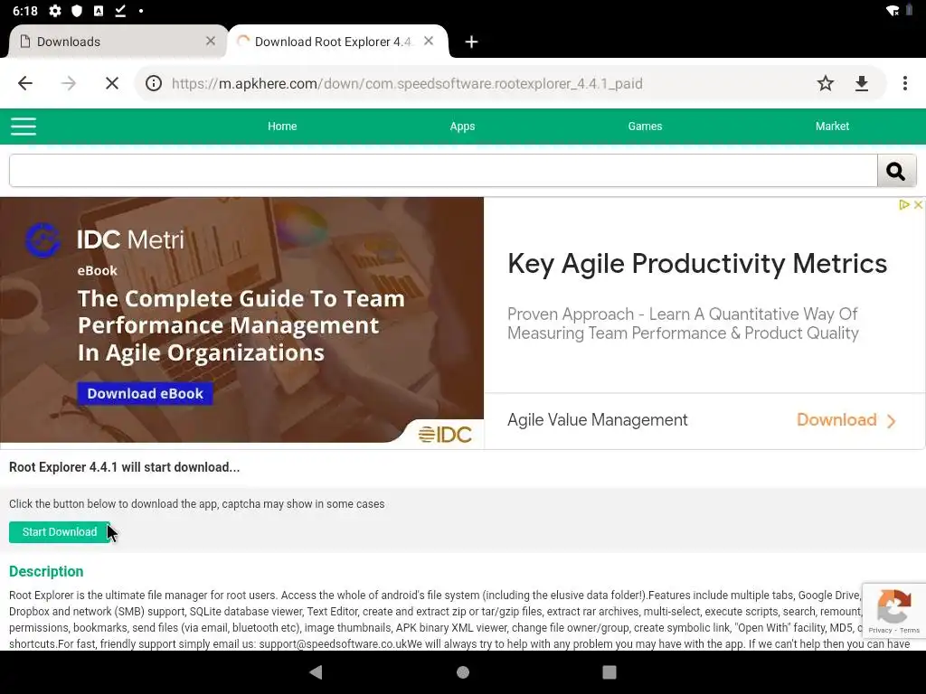Tap the Android recents square button

[x=609, y=672]
